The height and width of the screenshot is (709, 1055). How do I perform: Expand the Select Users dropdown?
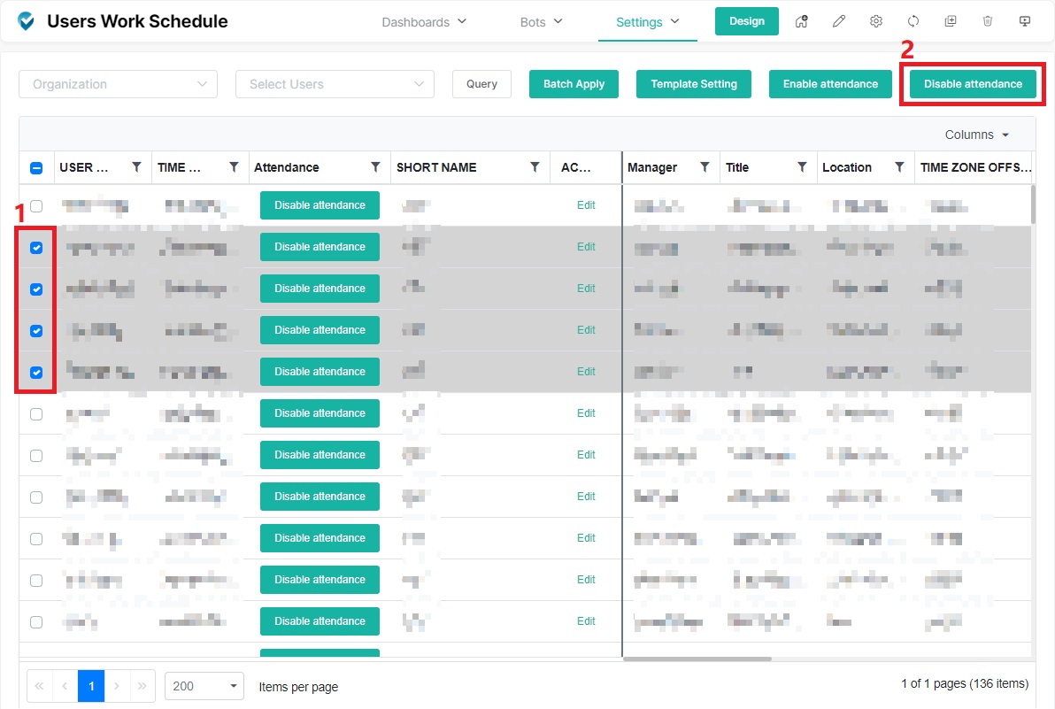(x=335, y=84)
